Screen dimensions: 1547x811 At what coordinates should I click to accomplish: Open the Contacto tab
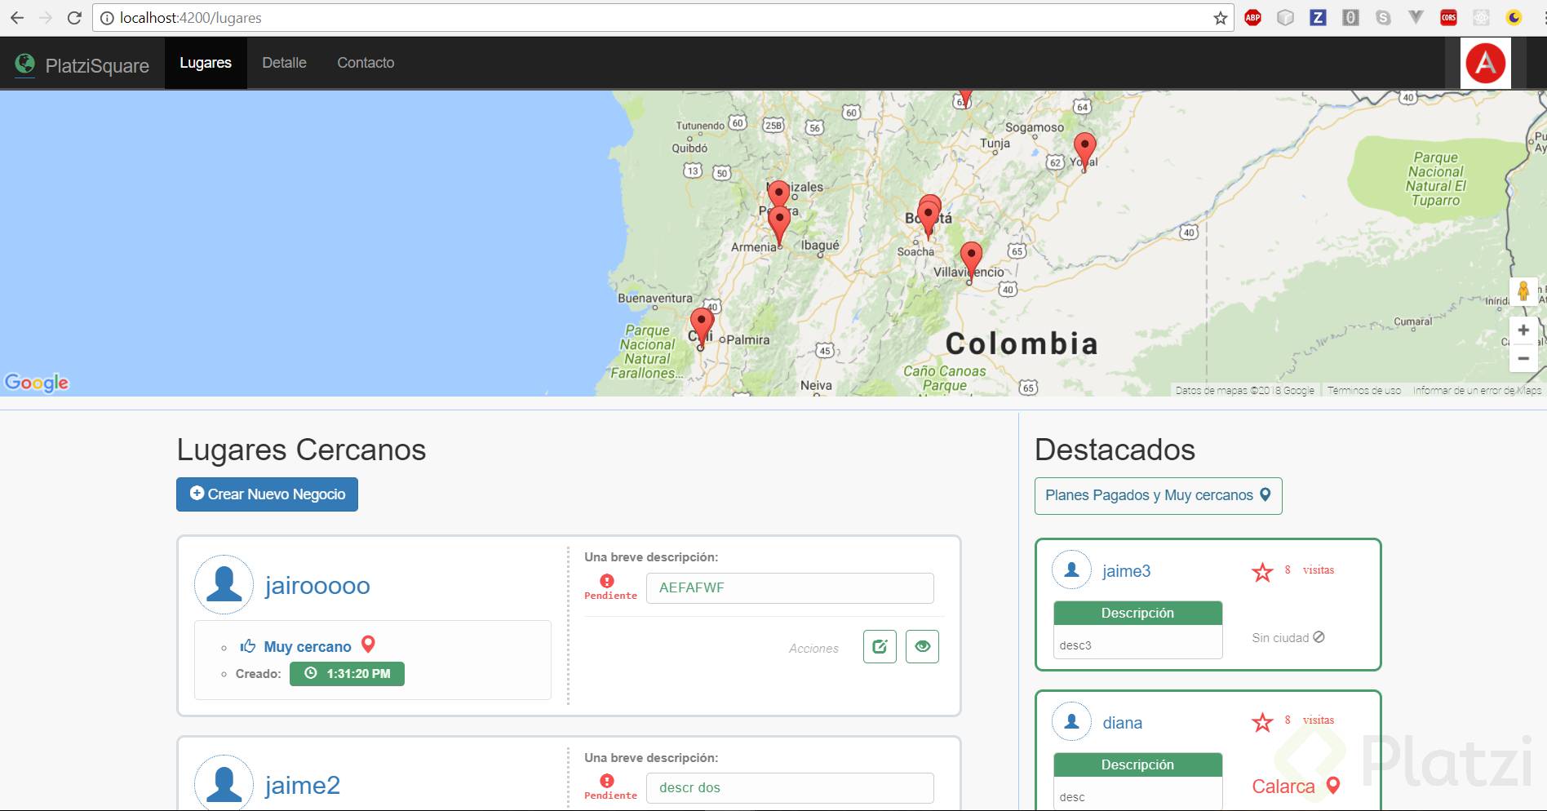(366, 63)
